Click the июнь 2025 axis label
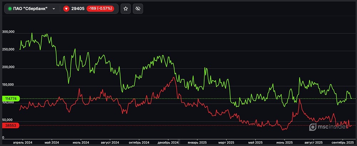The width and height of the screenshot is (357, 146). point(285,142)
